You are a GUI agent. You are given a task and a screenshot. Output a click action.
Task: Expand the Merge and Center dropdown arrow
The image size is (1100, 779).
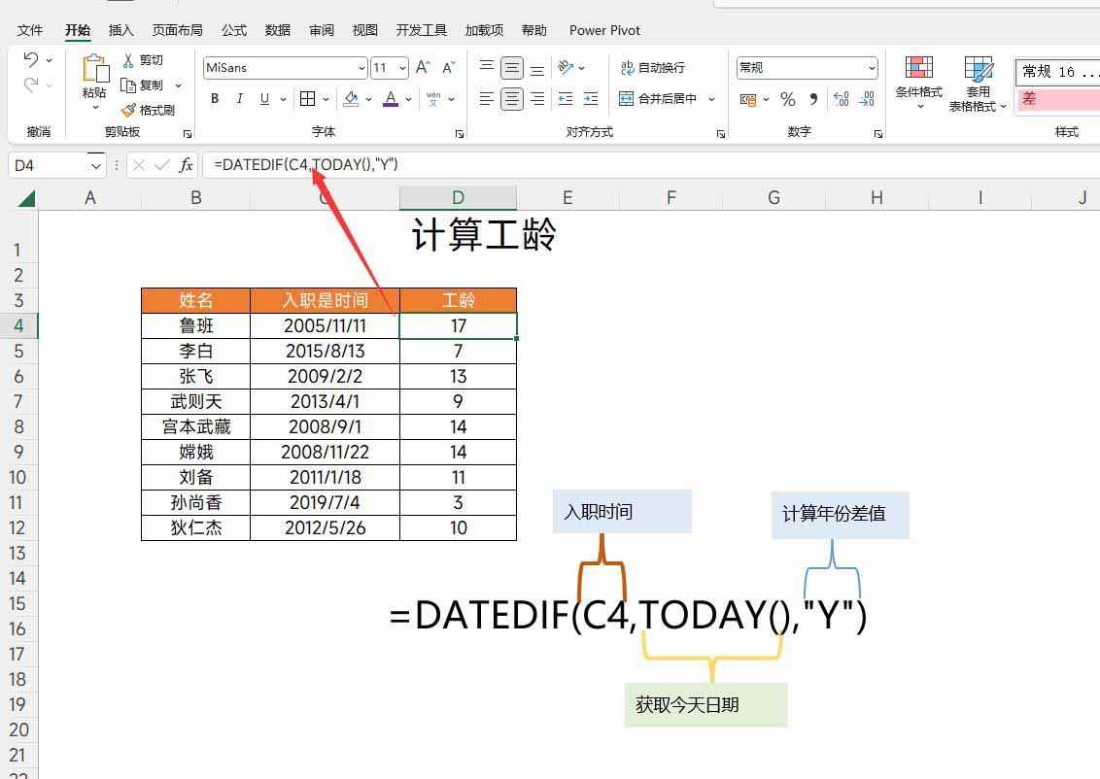coord(712,100)
